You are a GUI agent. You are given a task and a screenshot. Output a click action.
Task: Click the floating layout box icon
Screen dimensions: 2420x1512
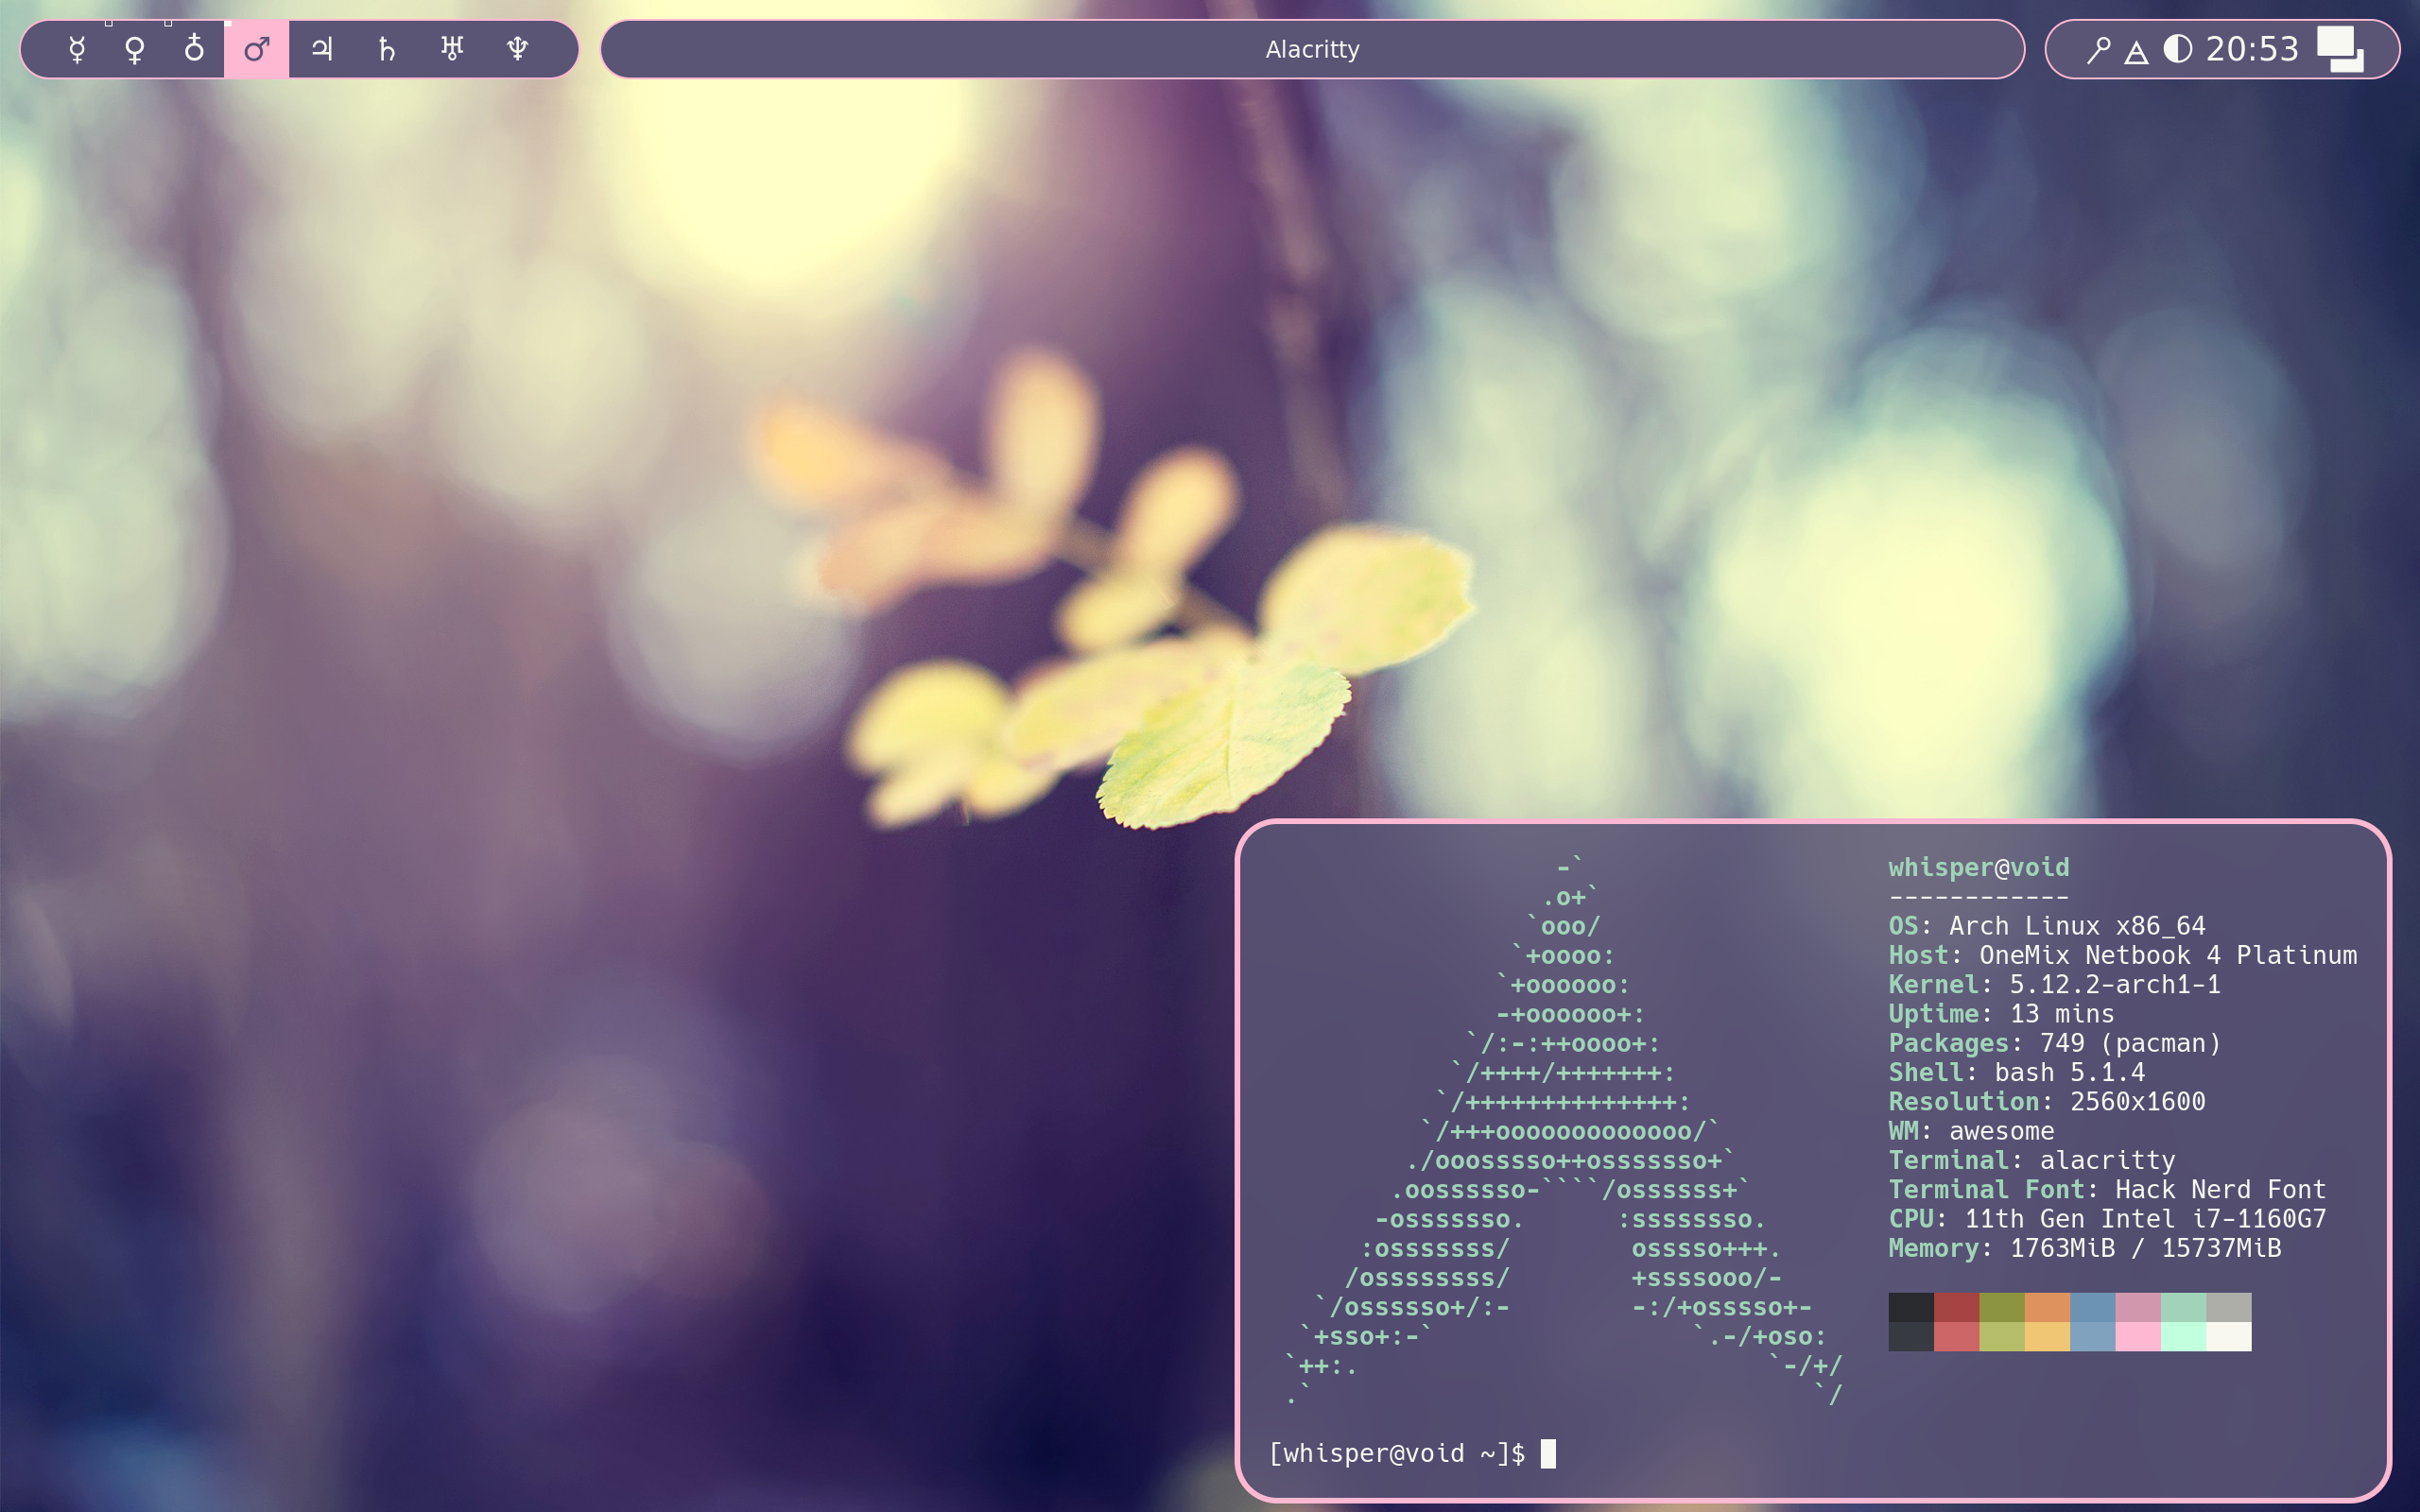pos(2341,50)
